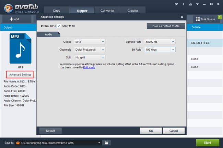
Task: Confirm with the OK button
Action: (151, 131)
